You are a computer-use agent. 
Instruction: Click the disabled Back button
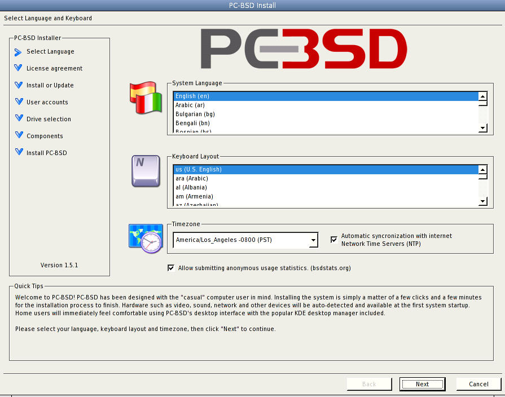coord(370,383)
